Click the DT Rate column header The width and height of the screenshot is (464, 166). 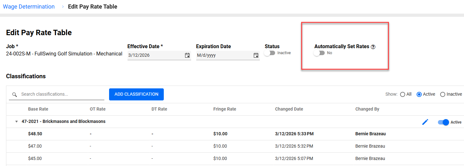pyautogui.click(x=159, y=109)
